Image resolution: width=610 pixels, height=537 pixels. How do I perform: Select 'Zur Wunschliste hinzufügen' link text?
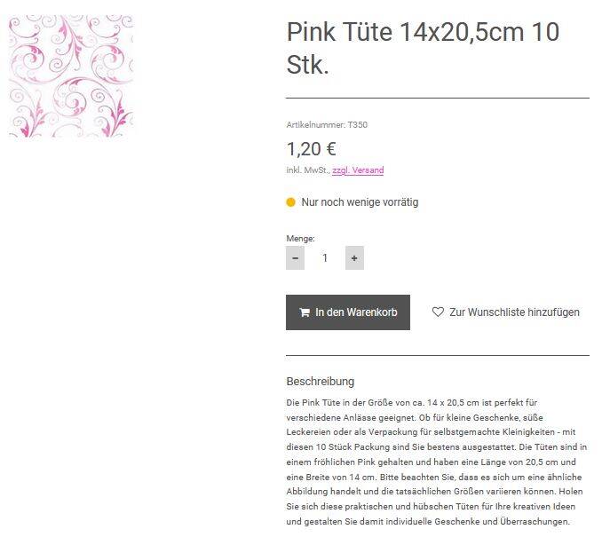[514, 312]
